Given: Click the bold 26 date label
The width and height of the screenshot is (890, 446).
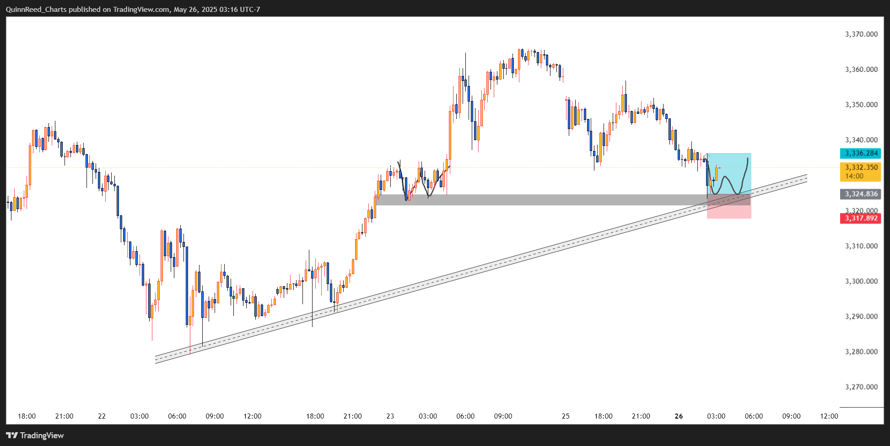Looking at the screenshot, I should (x=679, y=416).
